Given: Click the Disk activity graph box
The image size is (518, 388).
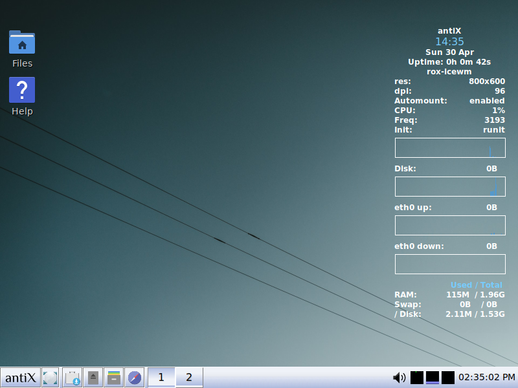Looking at the screenshot, I should click(450, 187).
